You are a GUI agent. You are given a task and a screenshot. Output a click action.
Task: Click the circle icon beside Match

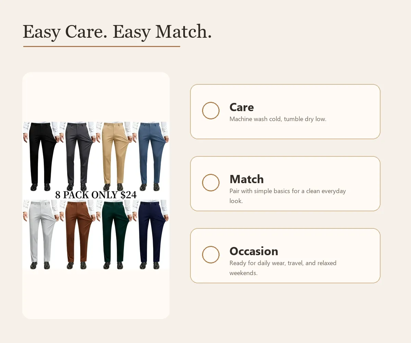(211, 182)
